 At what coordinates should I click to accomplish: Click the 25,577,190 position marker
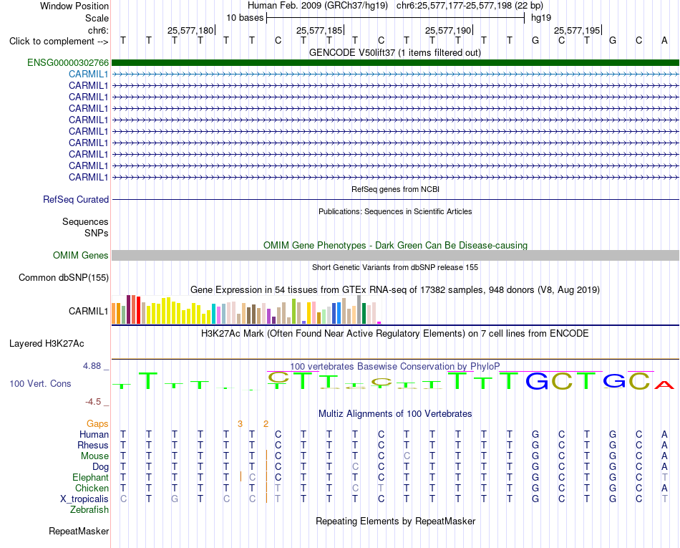449,30
